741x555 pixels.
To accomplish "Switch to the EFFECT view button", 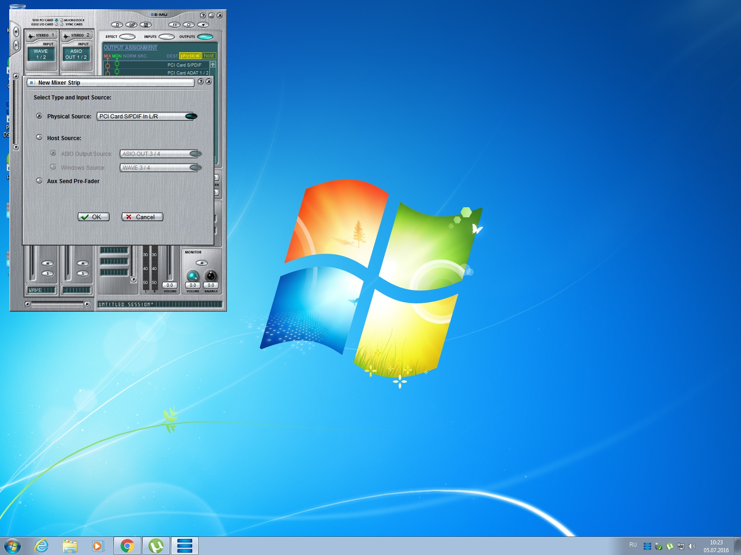I will coord(127,37).
